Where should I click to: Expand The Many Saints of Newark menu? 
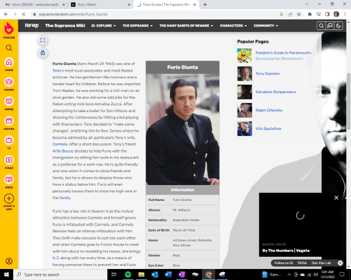point(186,26)
